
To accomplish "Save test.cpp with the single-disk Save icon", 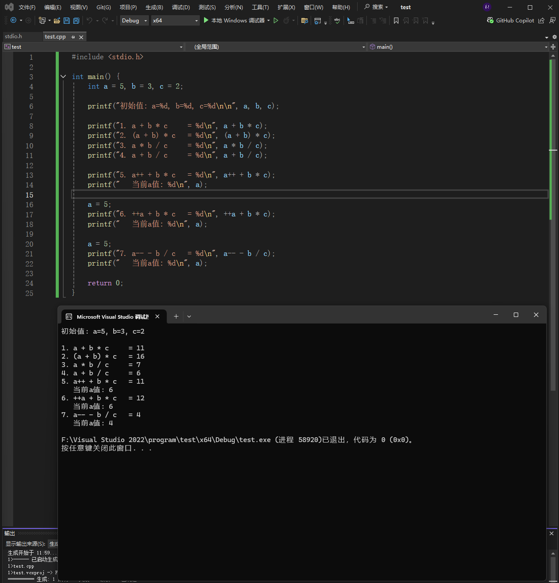I will pyautogui.click(x=67, y=20).
